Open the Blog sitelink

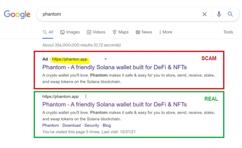(x=107, y=125)
